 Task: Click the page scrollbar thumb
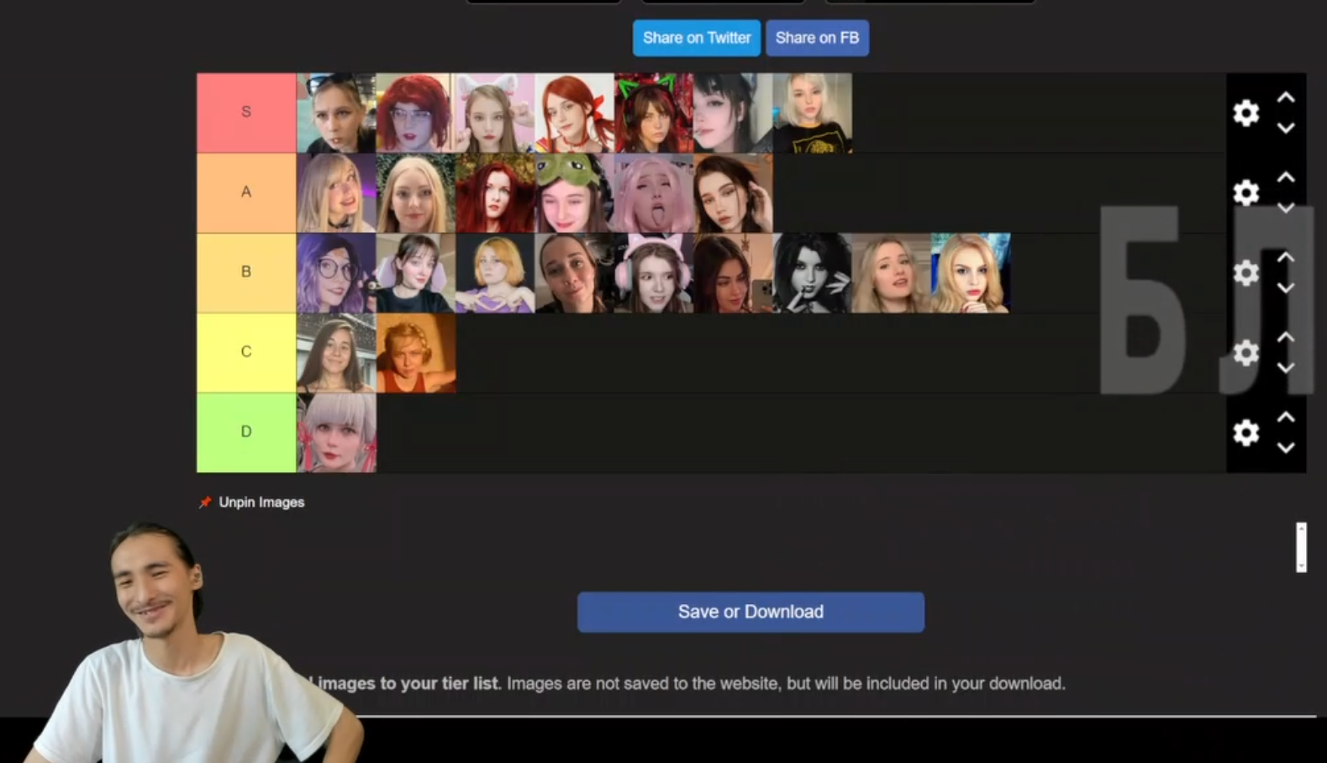coord(1301,547)
